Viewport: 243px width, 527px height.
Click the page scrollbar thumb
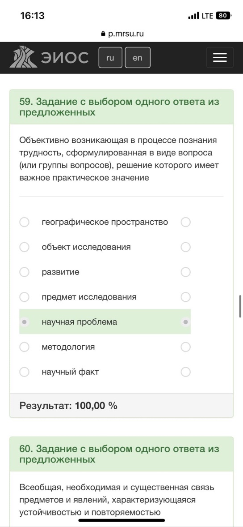pyautogui.click(x=240, y=306)
